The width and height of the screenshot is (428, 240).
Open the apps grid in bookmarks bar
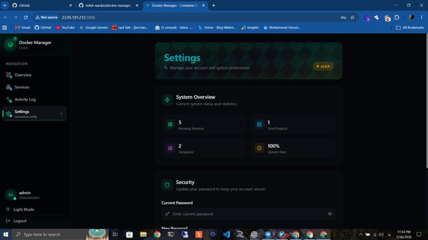(x=5, y=27)
